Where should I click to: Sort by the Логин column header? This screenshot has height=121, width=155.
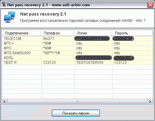(93, 33)
